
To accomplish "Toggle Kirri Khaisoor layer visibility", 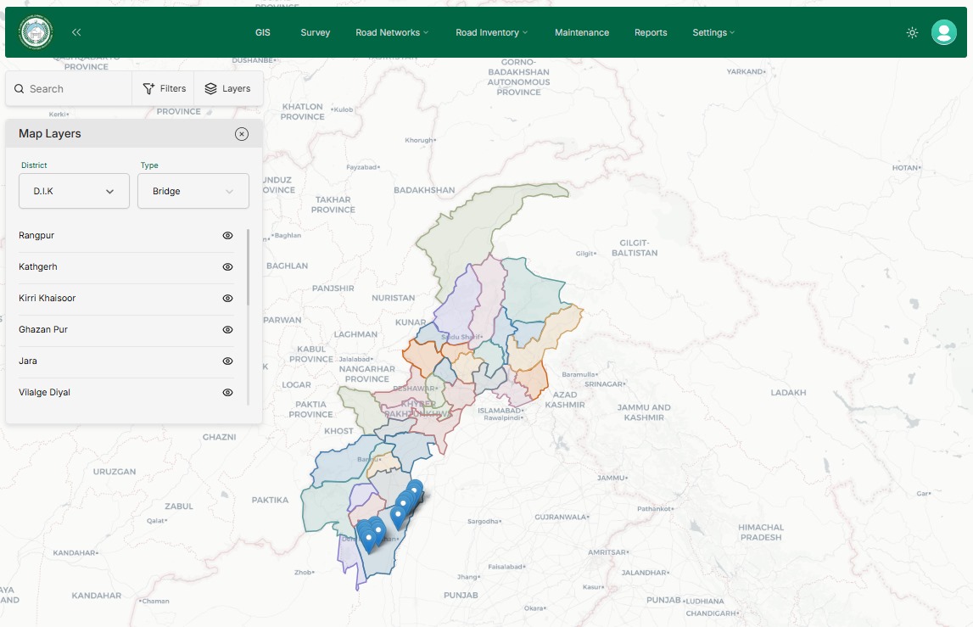I will 227,299.
